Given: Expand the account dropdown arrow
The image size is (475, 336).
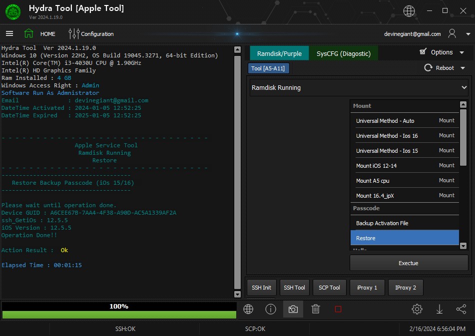Looking at the screenshot, I should [x=468, y=34].
